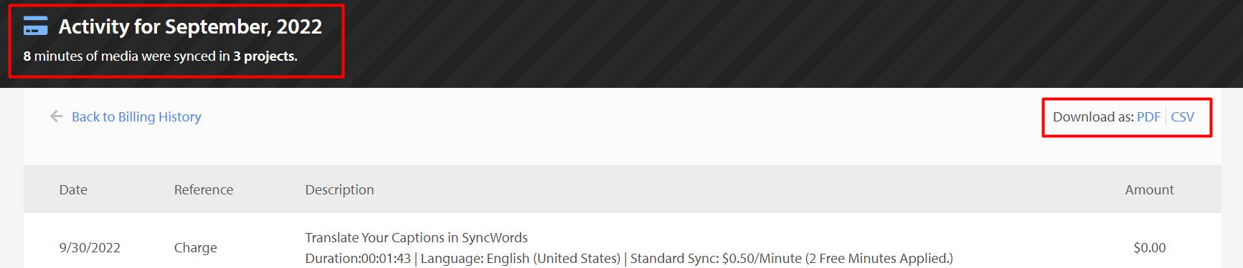
Task: Click the 3 projects bold text
Action: coord(265,56)
